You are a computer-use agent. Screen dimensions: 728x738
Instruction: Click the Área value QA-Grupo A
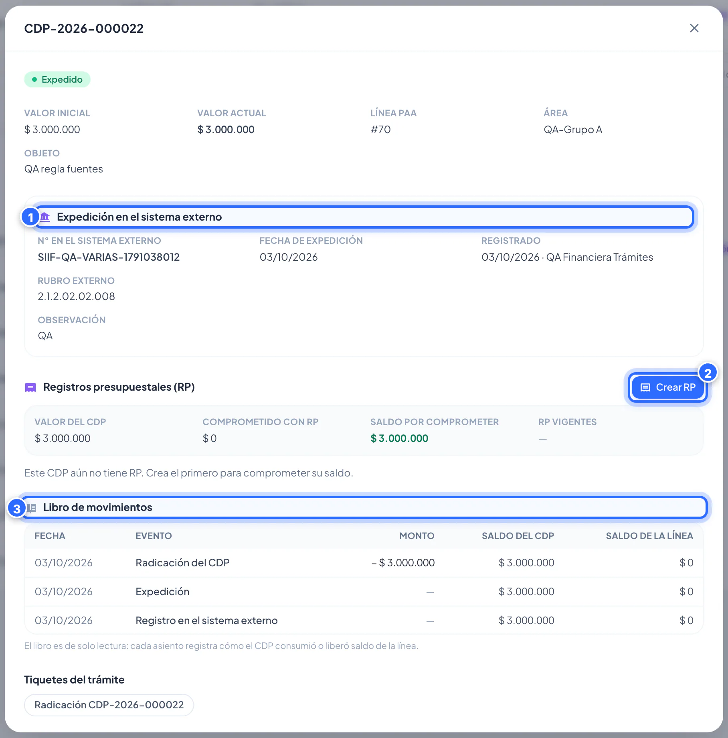pos(573,130)
